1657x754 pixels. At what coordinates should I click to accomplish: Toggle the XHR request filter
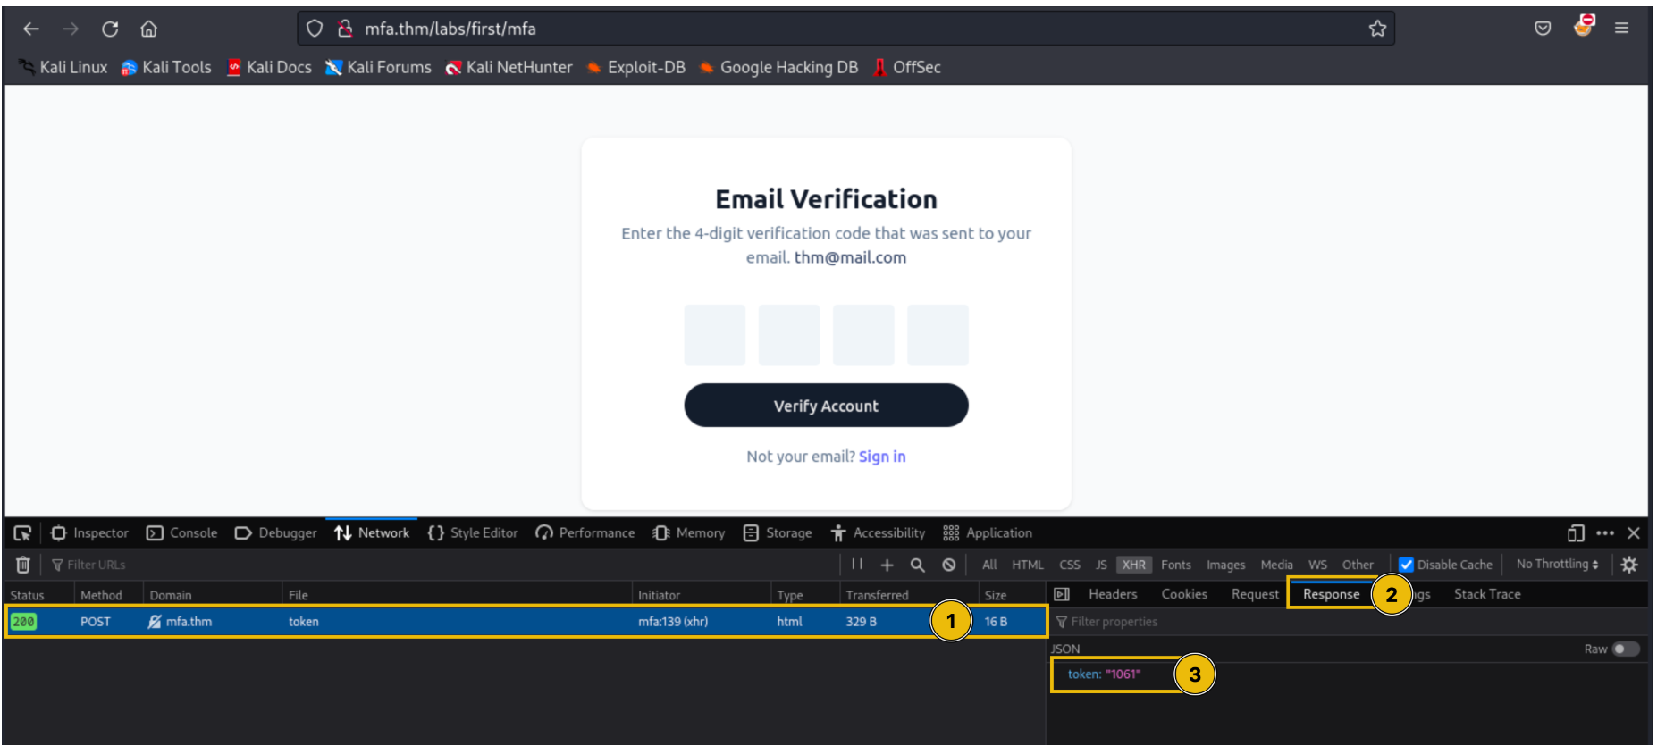(x=1134, y=565)
